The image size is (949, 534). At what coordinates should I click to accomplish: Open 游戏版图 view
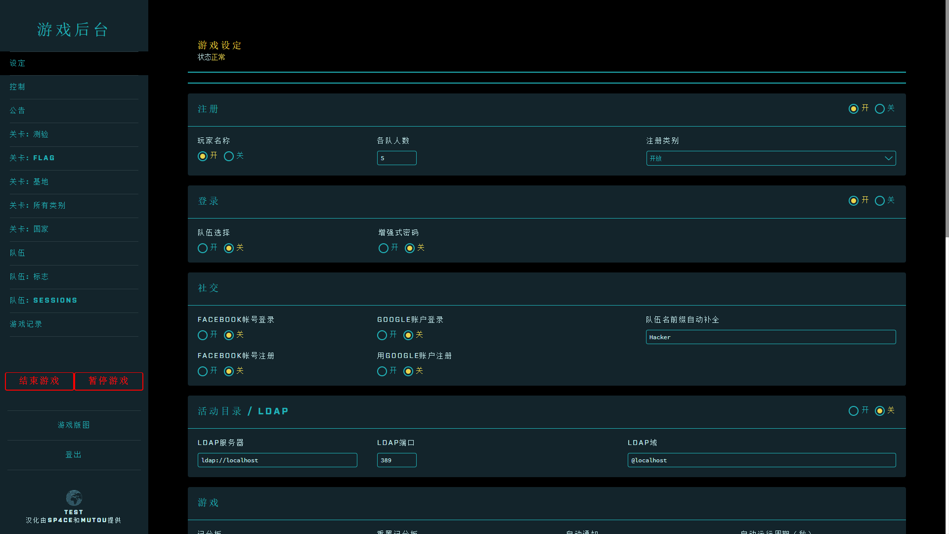point(73,425)
